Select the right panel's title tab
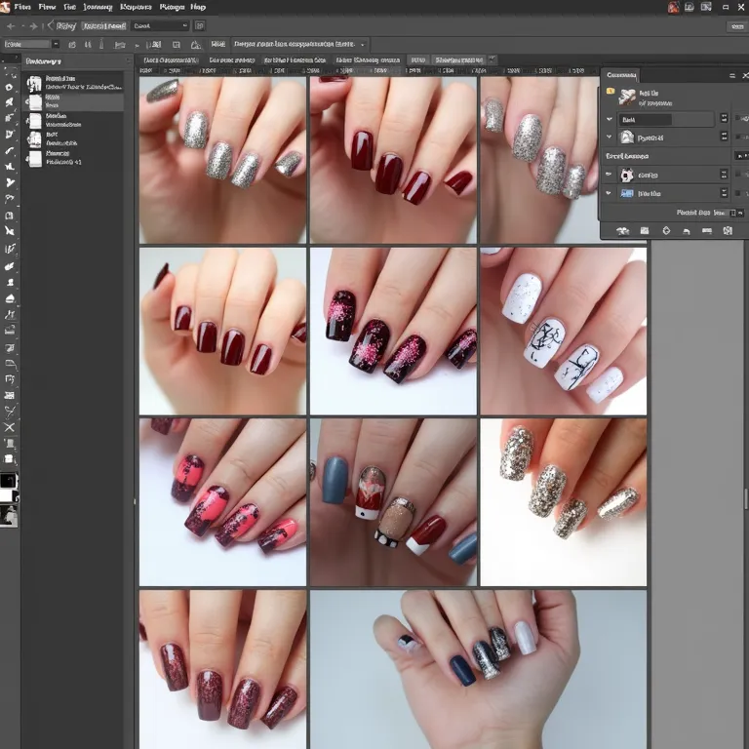The height and width of the screenshot is (749, 749). (x=621, y=75)
